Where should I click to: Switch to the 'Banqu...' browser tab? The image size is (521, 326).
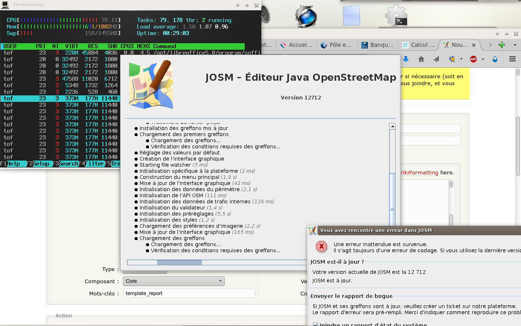tap(378, 45)
